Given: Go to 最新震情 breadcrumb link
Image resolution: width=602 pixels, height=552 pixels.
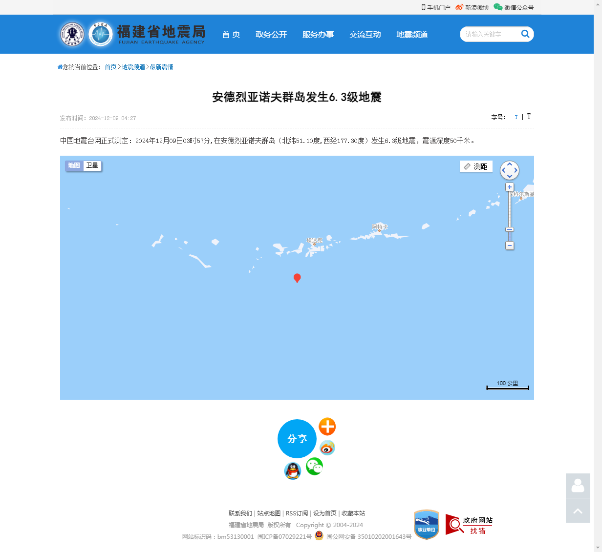Looking at the screenshot, I should (x=161, y=67).
